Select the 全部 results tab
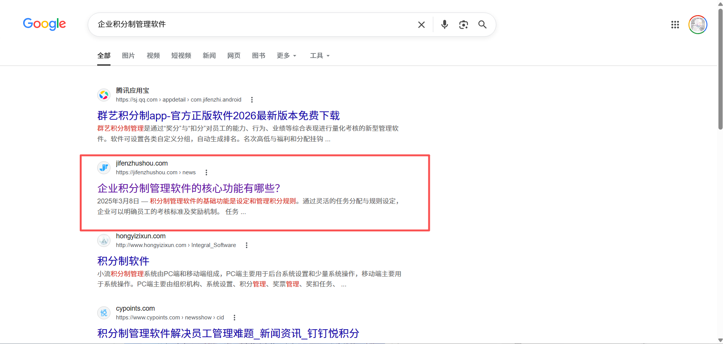This screenshot has height=344, width=723. click(x=104, y=56)
